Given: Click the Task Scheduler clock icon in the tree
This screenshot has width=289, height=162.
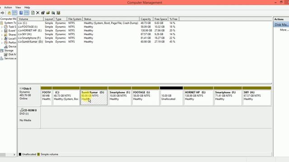Looking at the screenshot, I should click(6, 27).
